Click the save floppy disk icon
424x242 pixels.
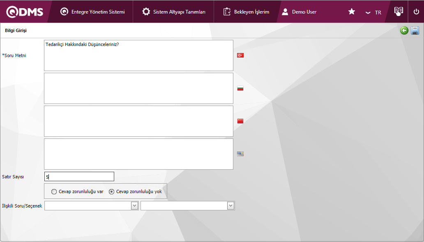coord(415,30)
